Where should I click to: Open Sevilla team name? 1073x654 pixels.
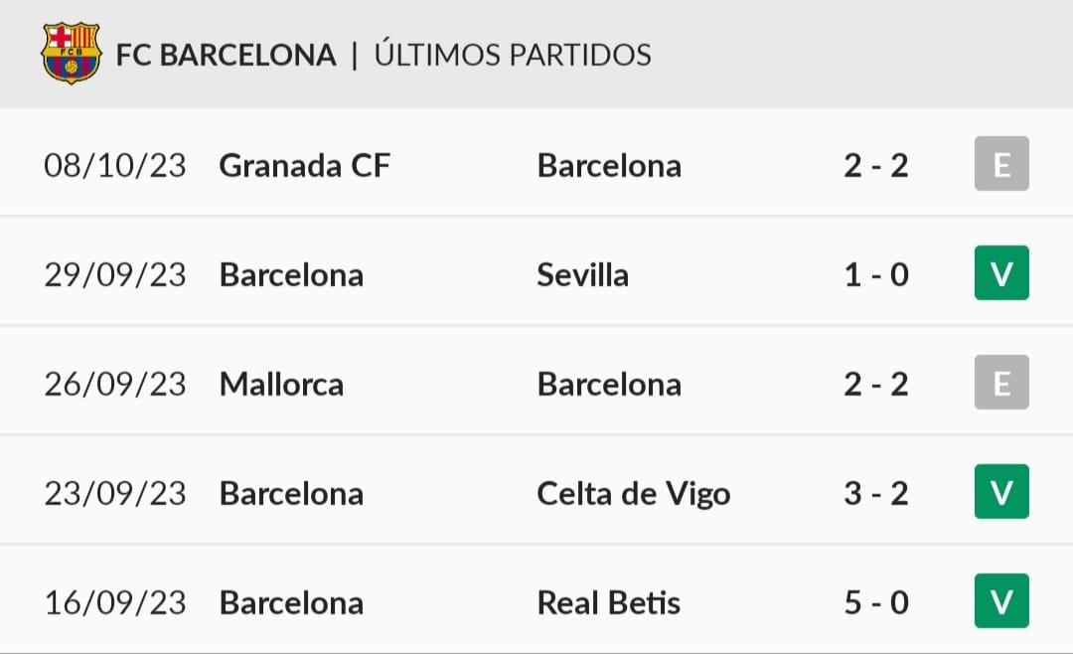tap(582, 274)
